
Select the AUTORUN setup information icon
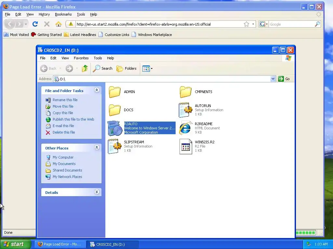pos(185,110)
